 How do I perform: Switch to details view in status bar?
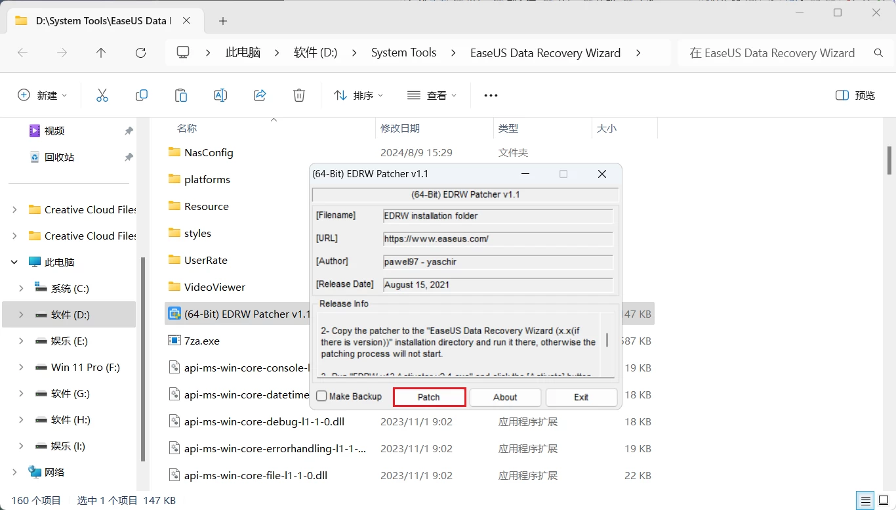point(866,500)
